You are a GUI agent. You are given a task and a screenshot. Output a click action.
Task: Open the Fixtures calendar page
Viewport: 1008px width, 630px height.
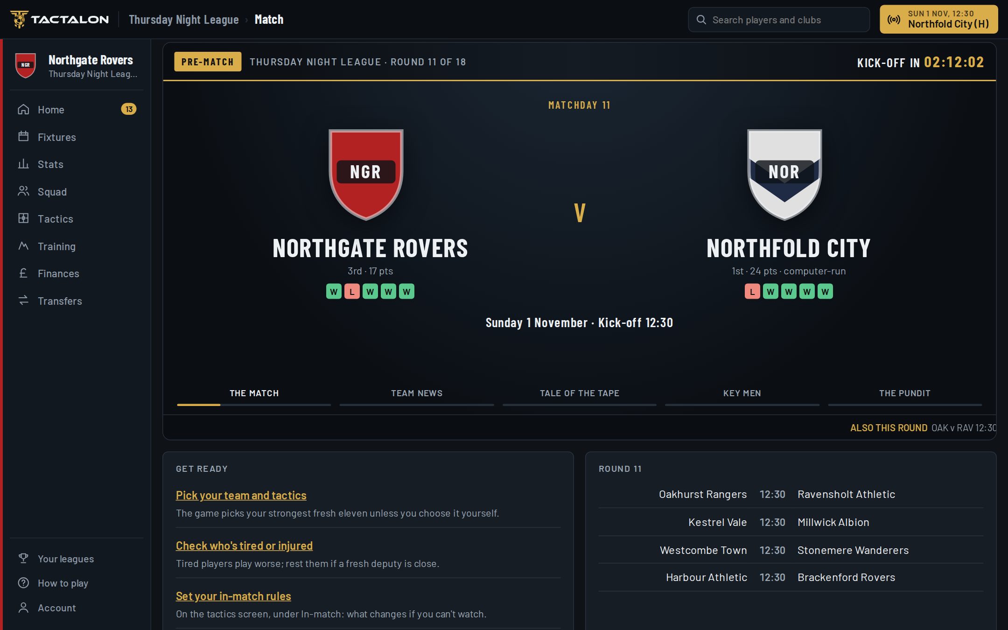[x=77, y=137]
